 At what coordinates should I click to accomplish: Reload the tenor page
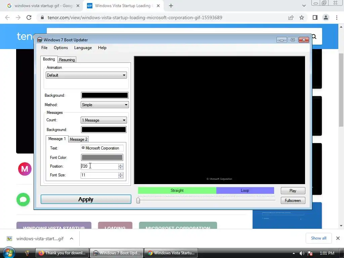point(29,17)
